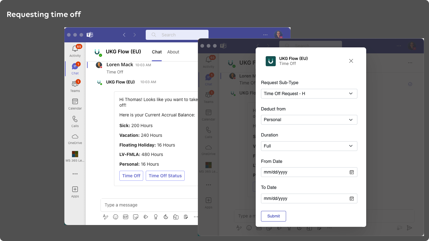
Task: Click the To Date field
Action: [x=309, y=198]
